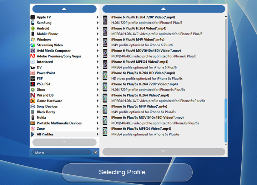The width and height of the screenshot is (257, 185).
Task: Choose iPhone 6 Plus/6 M4V Video(*.m4v)
Action: click(163, 42)
